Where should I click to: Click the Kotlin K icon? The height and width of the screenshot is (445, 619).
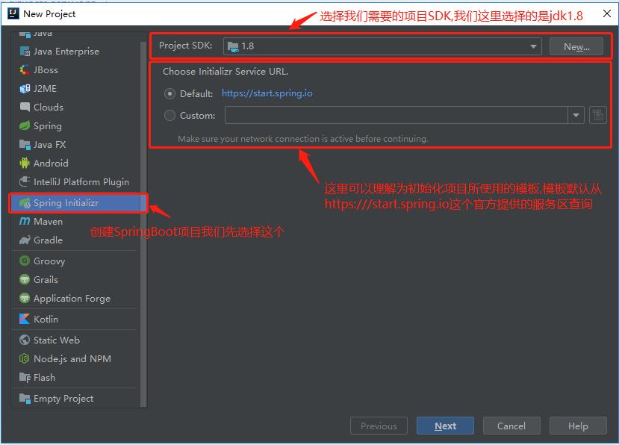tap(25, 319)
